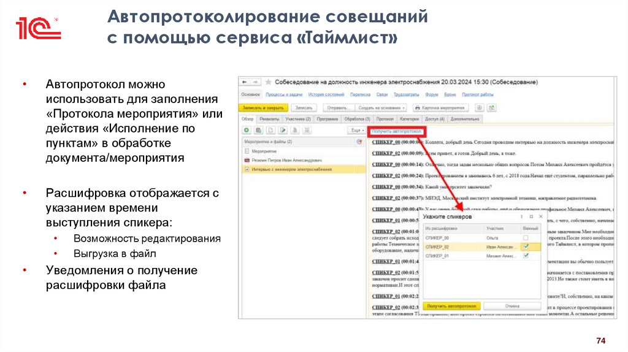Click the 'Получить автопротокол' link above the transcript
Screen dimensions: 628x352
(x=397, y=131)
